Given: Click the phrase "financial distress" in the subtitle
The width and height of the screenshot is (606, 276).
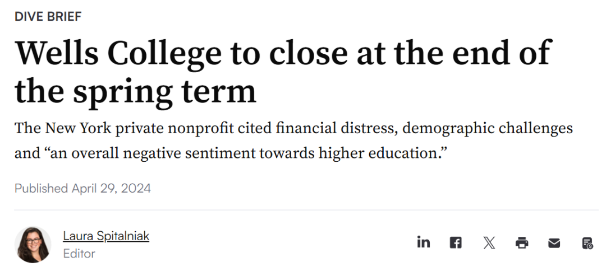Looking at the screenshot, I should tap(336, 128).
